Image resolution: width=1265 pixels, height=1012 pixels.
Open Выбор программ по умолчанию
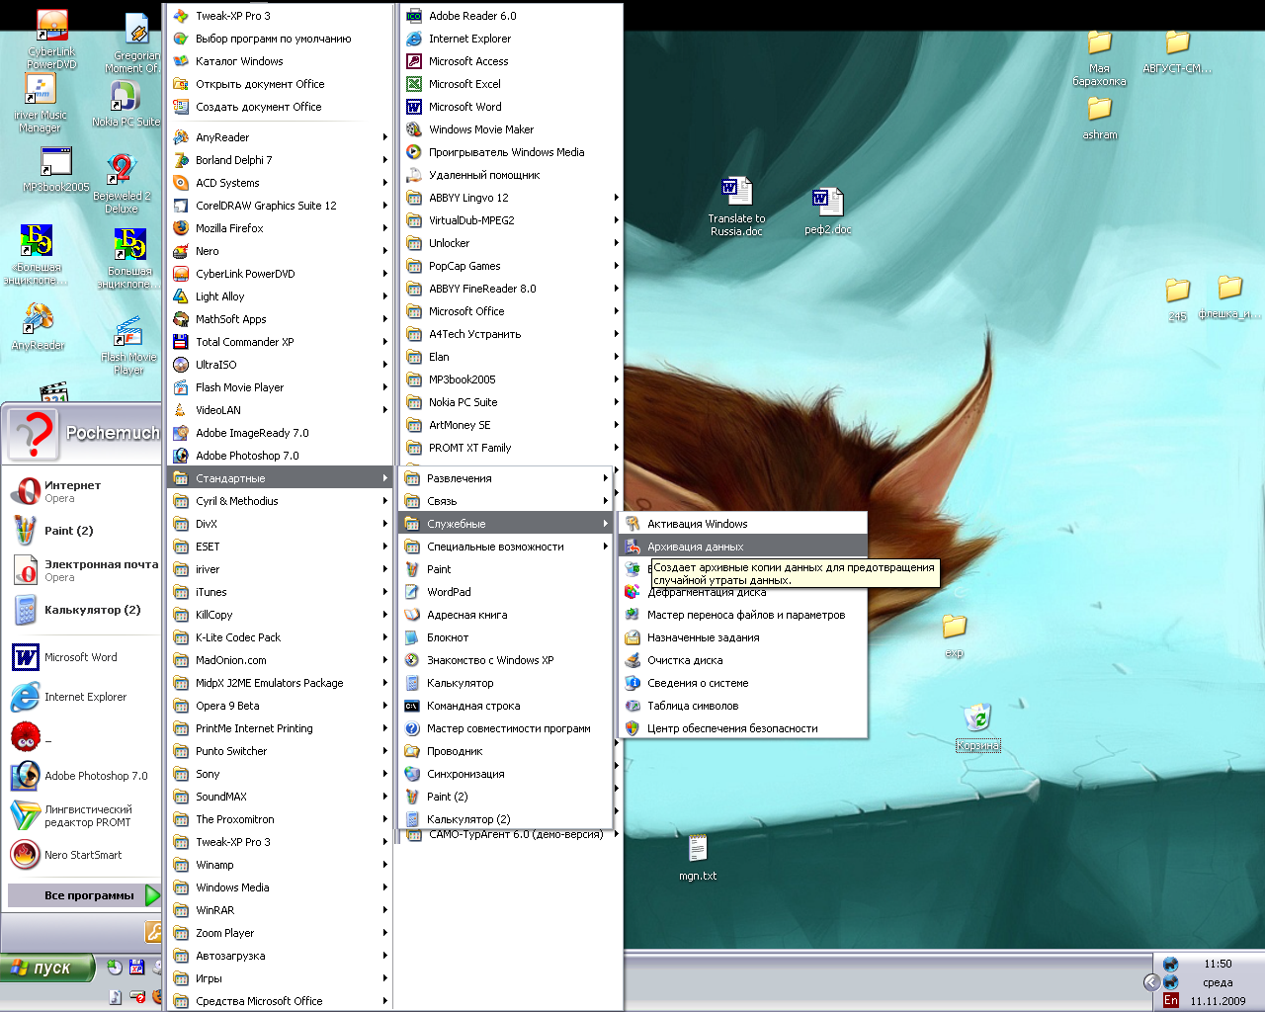coord(280,39)
